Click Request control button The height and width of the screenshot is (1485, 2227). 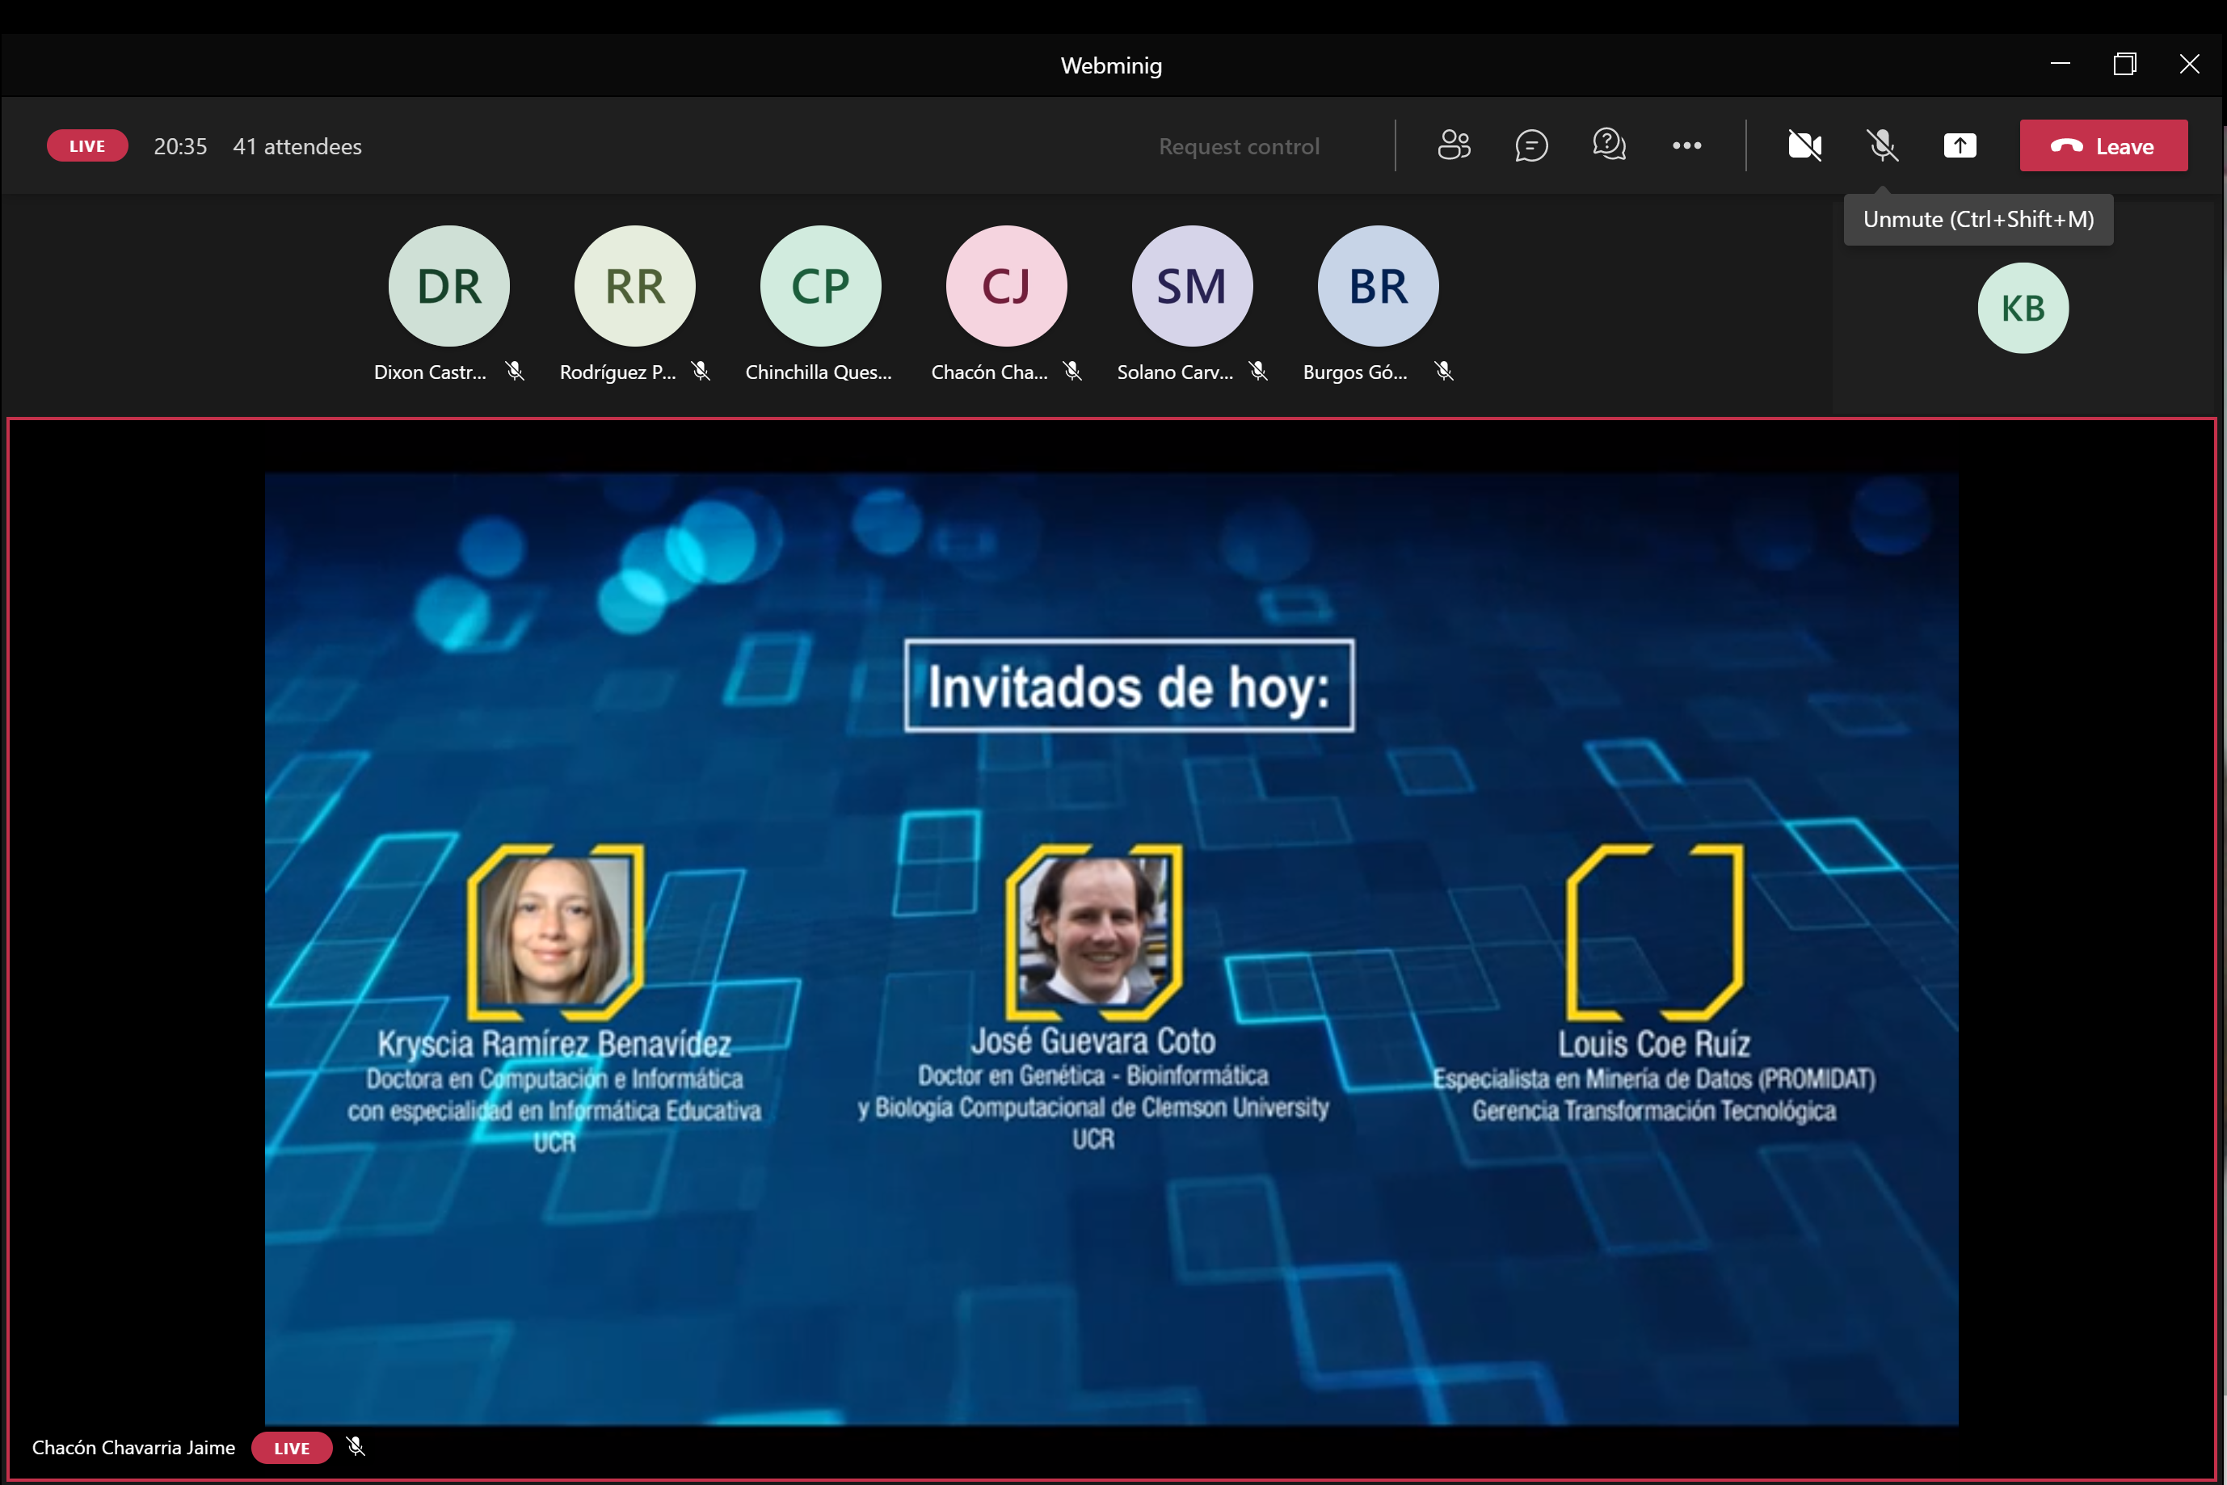tap(1238, 147)
